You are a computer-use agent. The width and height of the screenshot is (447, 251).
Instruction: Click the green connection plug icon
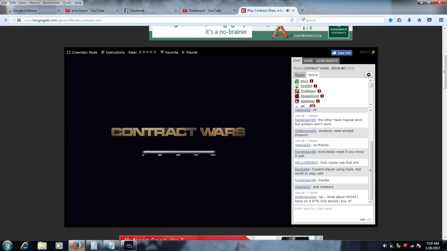point(373,52)
